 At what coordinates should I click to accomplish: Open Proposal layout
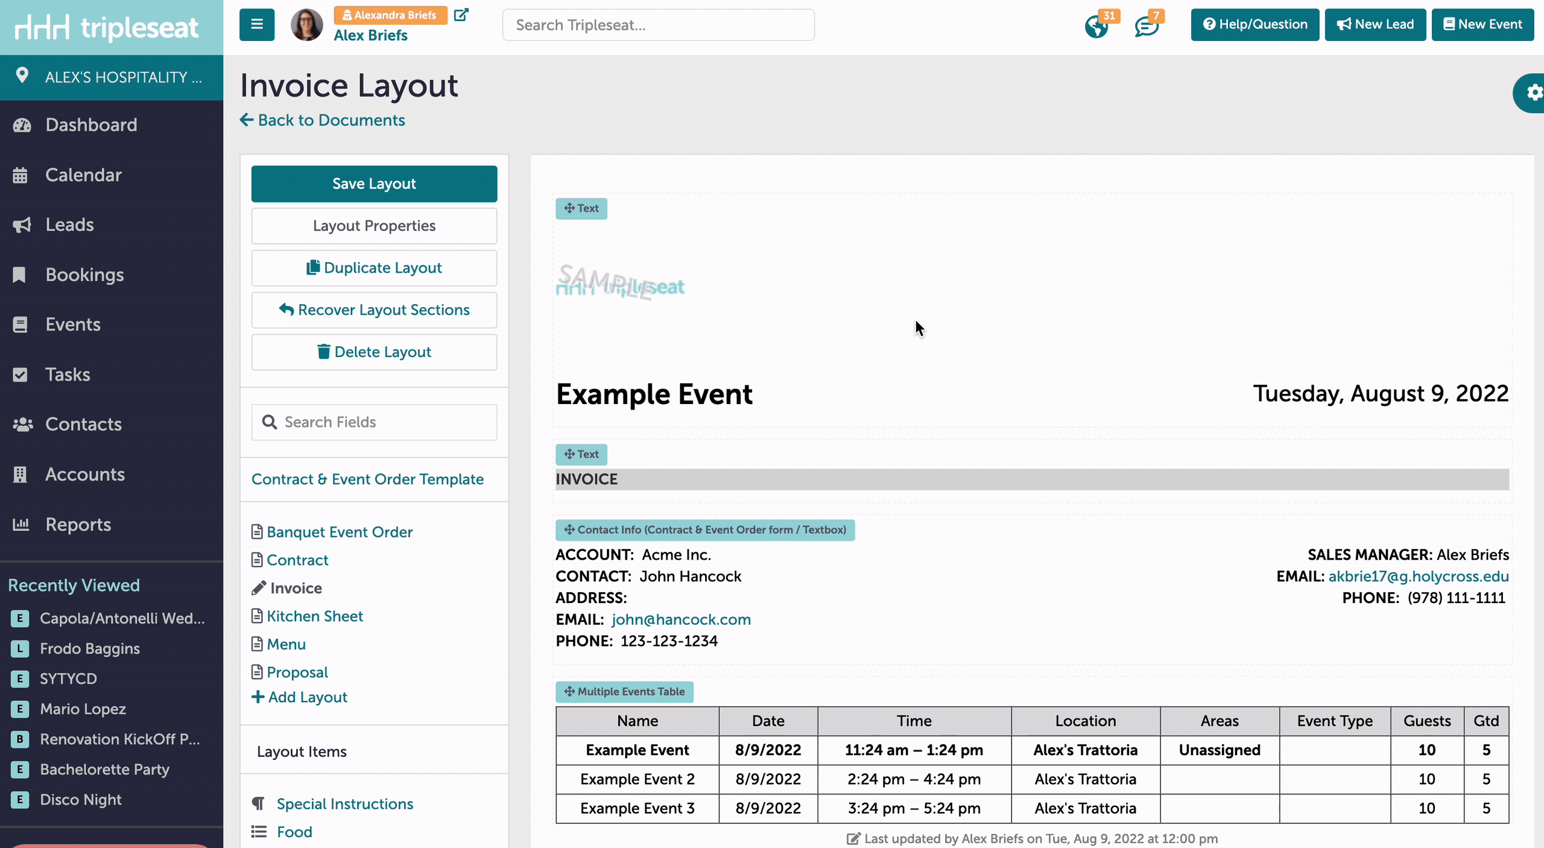point(297,672)
